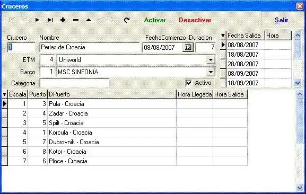Click Salir to exit
The width and height of the screenshot is (306, 194).
point(282,20)
